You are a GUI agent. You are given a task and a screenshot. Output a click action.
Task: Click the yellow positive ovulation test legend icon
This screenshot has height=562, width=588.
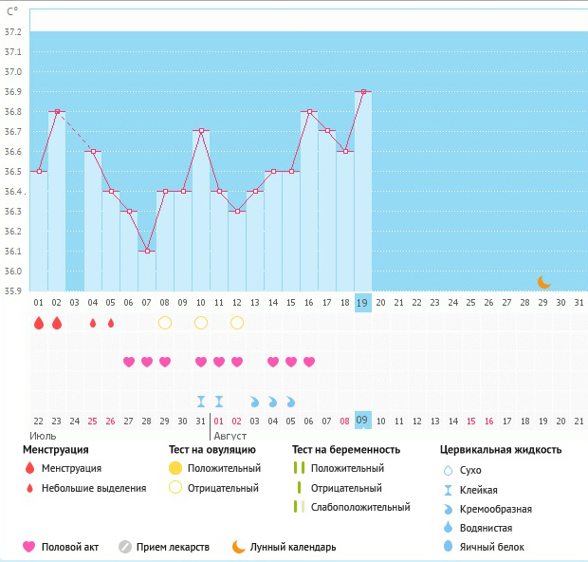[x=175, y=468]
